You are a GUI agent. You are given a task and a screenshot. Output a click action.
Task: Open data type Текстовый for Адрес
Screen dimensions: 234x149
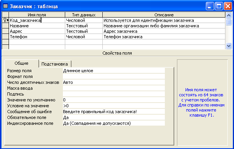pyautogui.click(x=84, y=31)
